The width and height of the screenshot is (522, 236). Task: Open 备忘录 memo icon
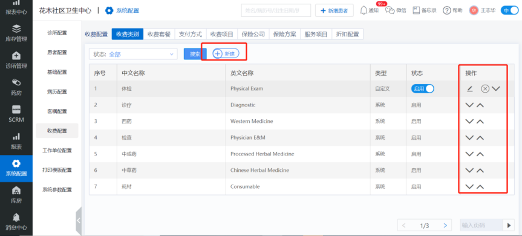click(425, 10)
